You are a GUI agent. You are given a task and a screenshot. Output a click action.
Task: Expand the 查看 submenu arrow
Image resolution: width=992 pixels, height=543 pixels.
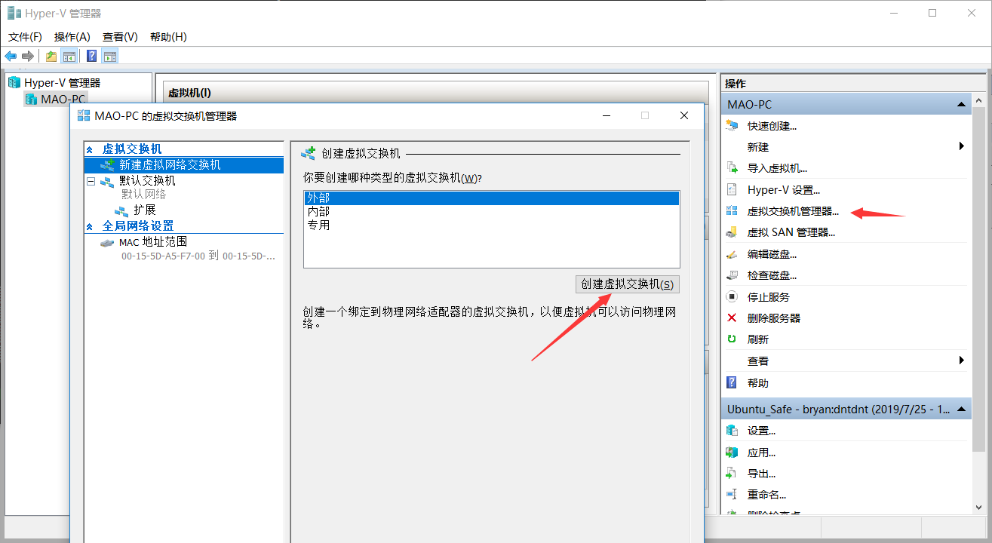962,360
